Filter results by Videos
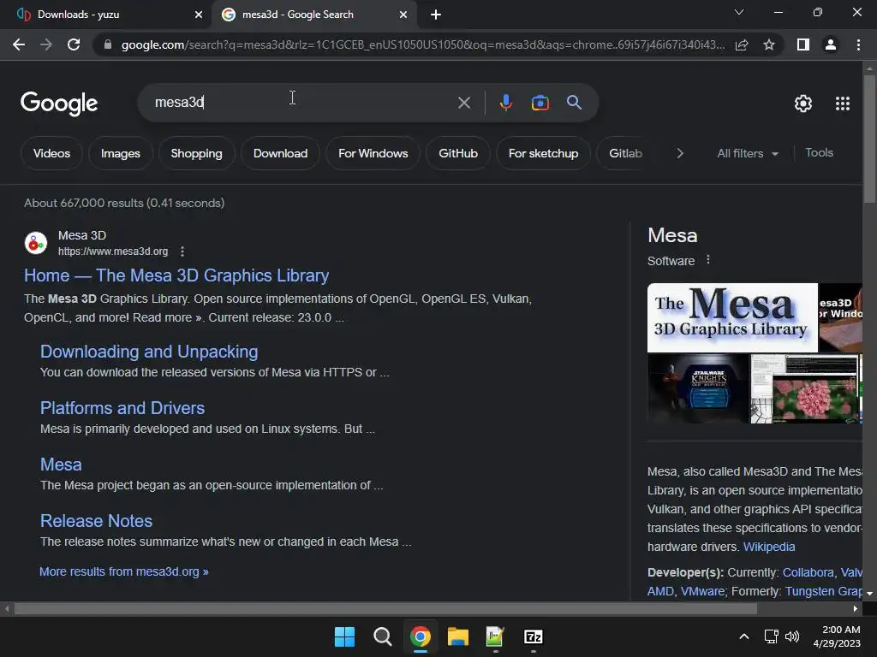 [x=51, y=153]
